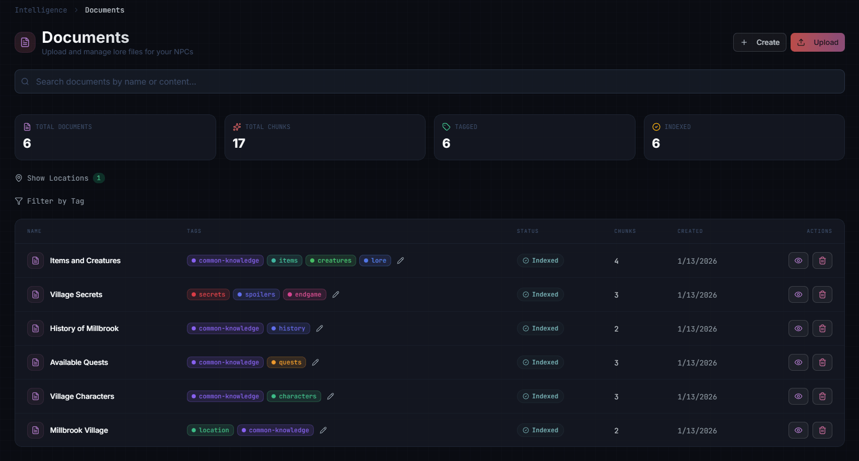Expand the Filter by Tag section
This screenshot has width=859, height=461.
coord(55,201)
